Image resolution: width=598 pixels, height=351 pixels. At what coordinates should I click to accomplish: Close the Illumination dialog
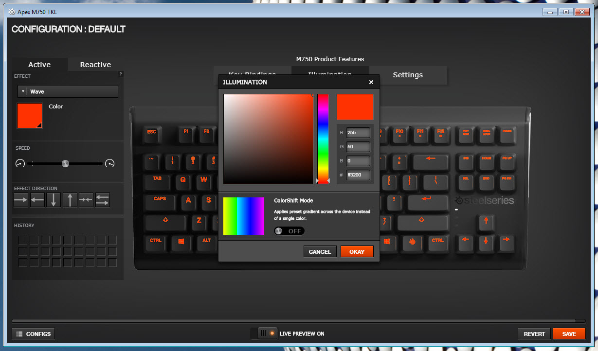tap(371, 82)
